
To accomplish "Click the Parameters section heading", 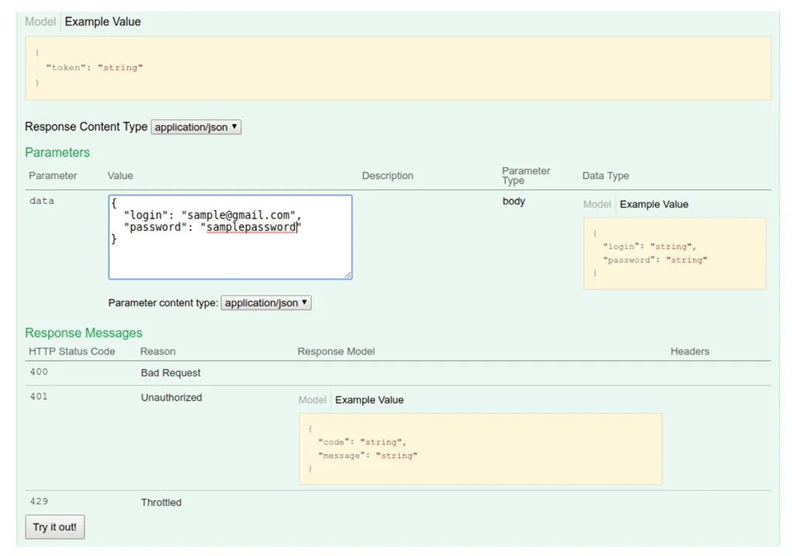I will (x=57, y=152).
